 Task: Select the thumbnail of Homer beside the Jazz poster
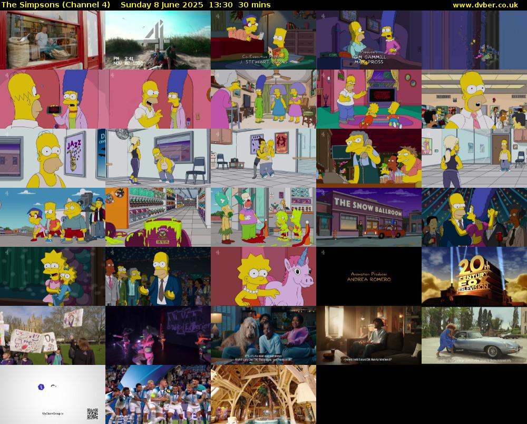click(x=52, y=158)
